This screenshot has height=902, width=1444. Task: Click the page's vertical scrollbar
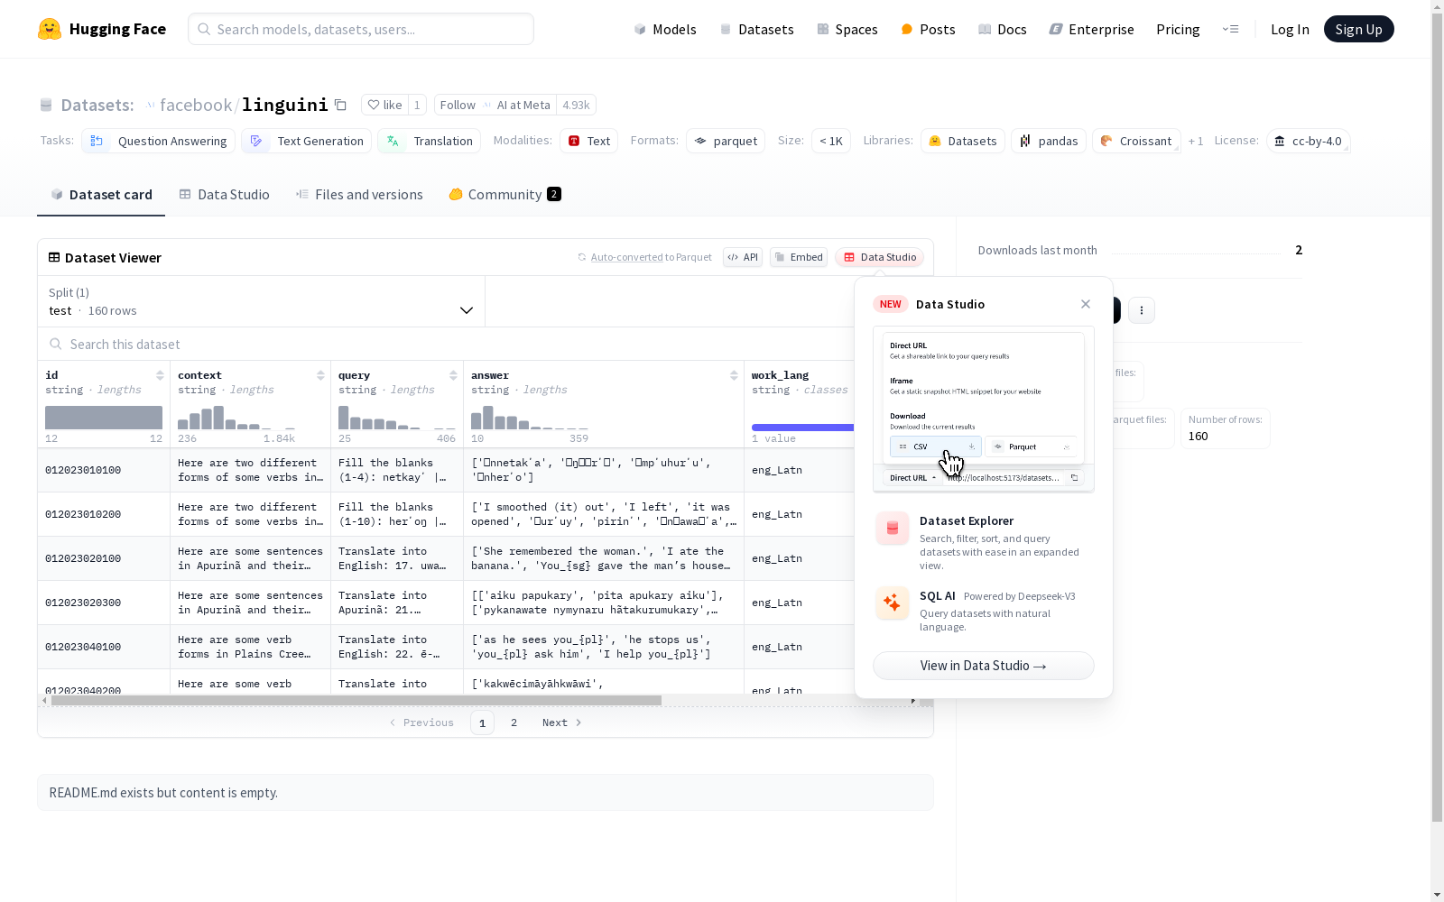click(x=1437, y=419)
